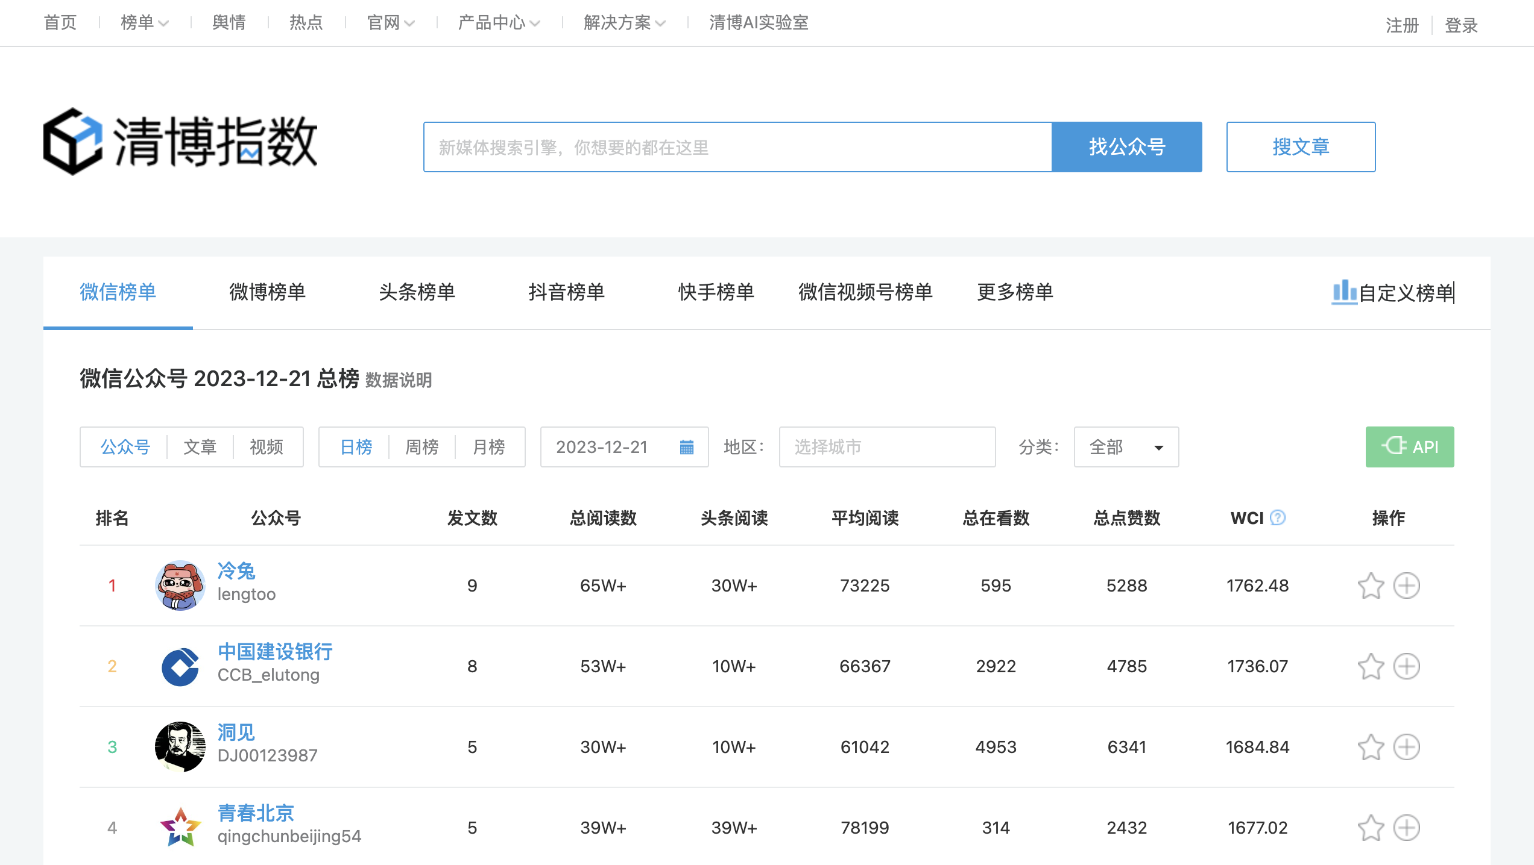Click the 找公众号 search button

pyautogui.click(x=1127, y=147)
